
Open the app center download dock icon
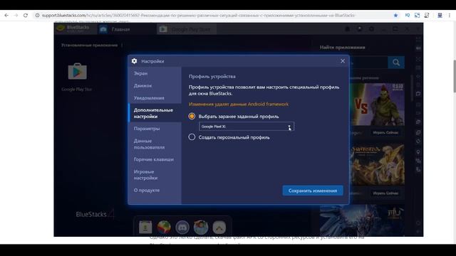point(145,227)
